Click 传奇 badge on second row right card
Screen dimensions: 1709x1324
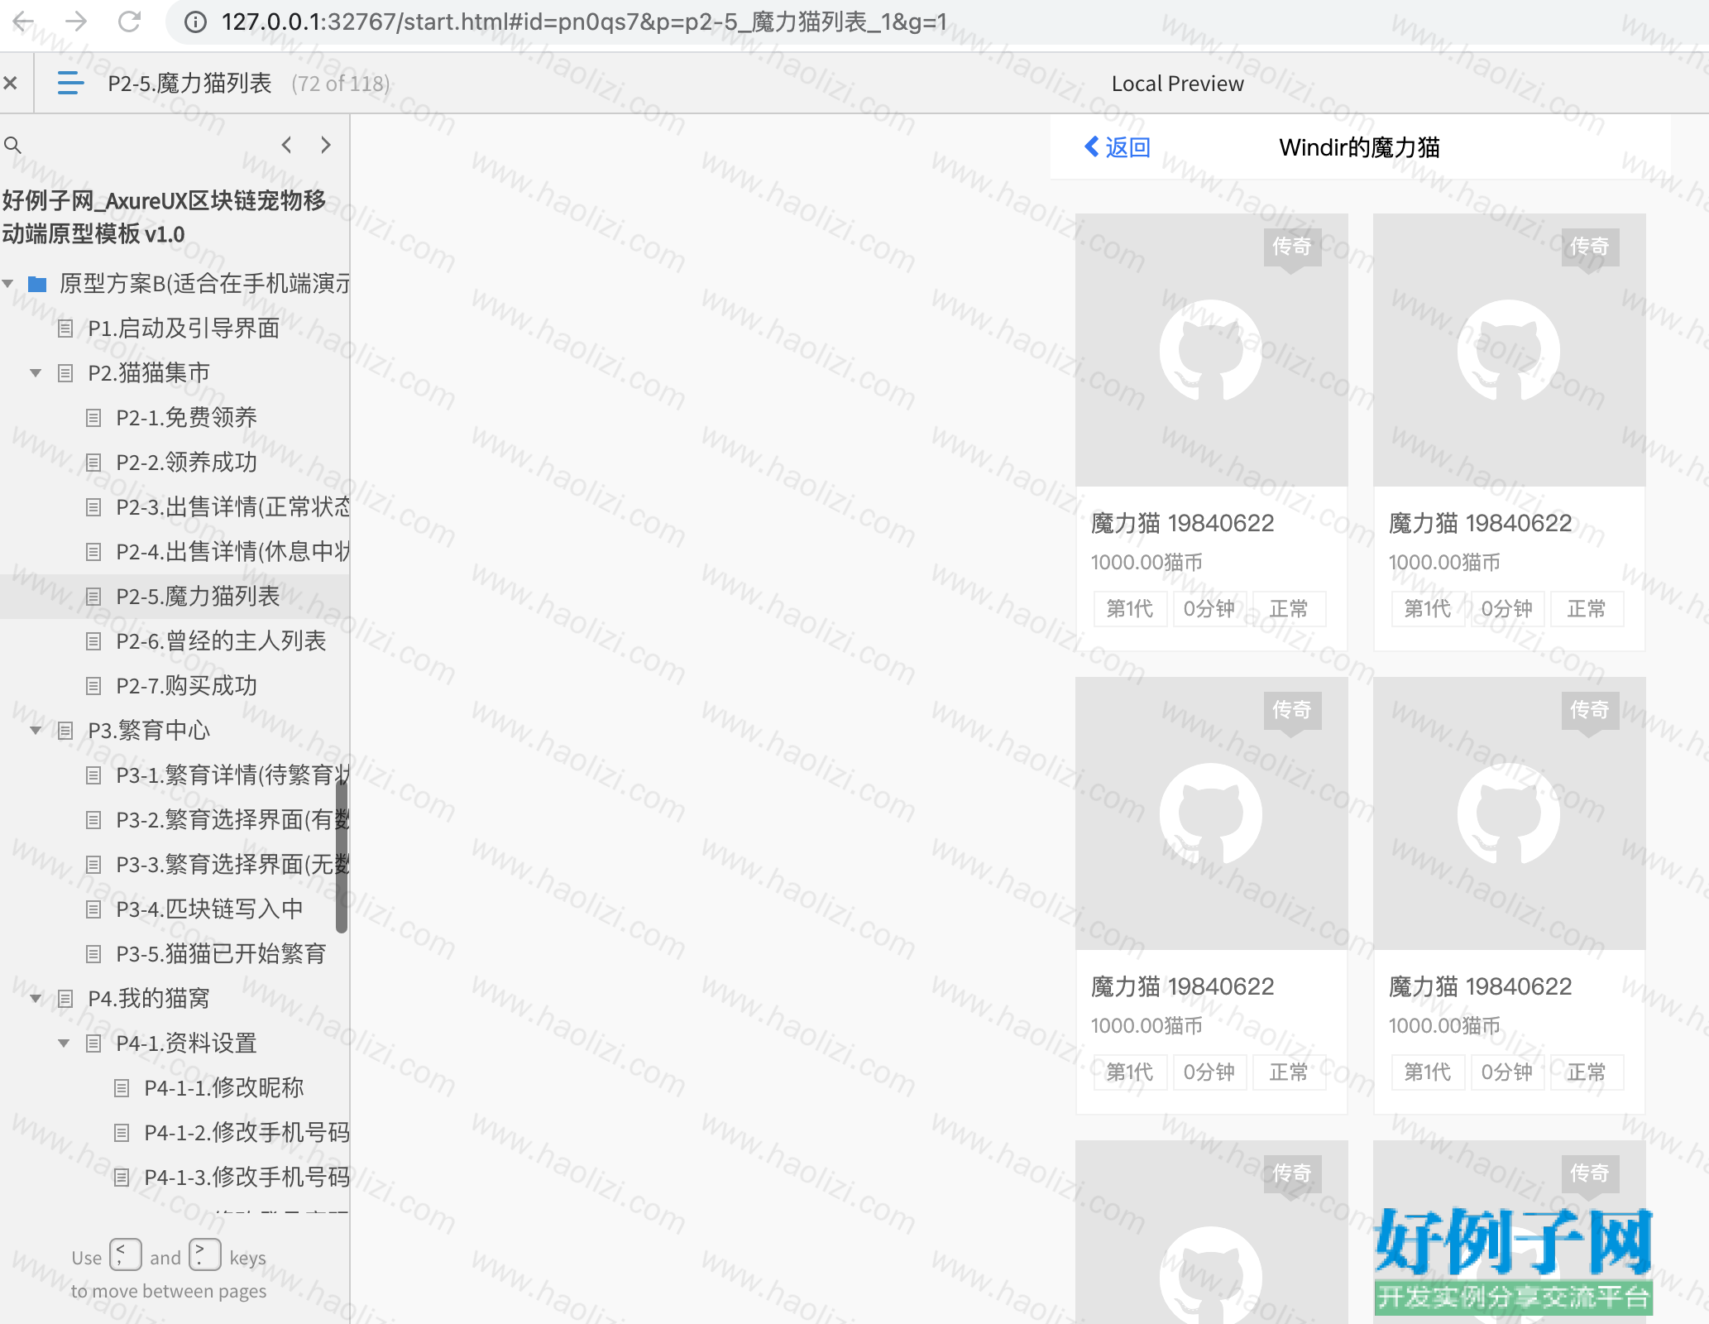coord(1590,711)
